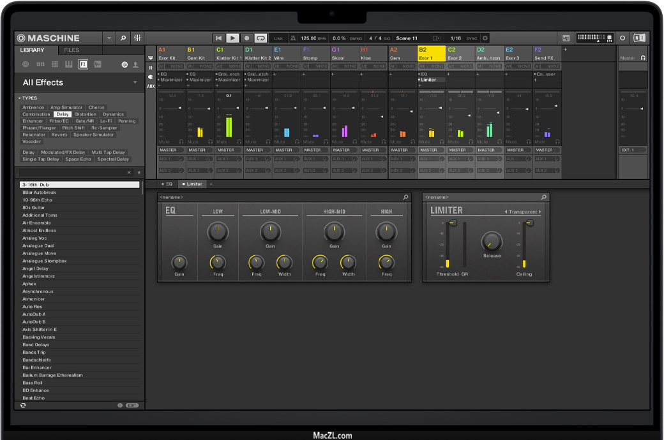664x440 pixels.
Task: Click the Space Echo subtype tag
Action: tap(78, 159)
